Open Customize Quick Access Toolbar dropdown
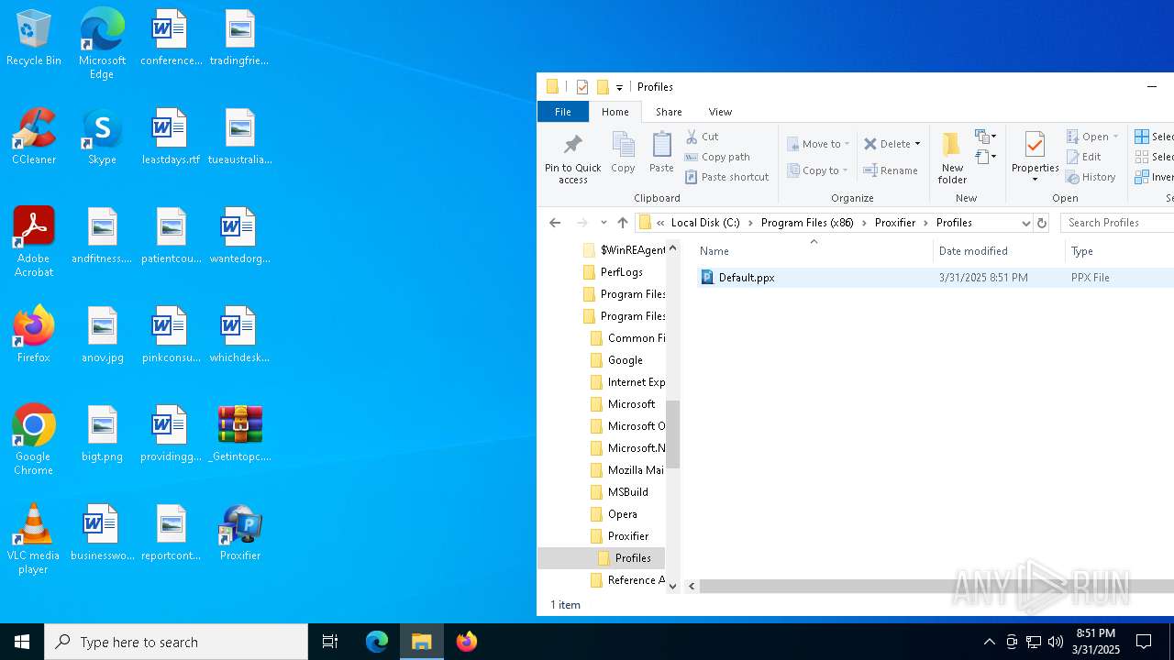The width and height of the screenshot is (1174, 660). click(x=619, y=87)
